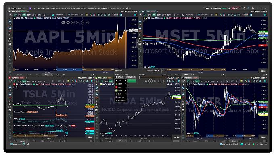Remove TSLA from the Replay asset list
This screenshot has width=276, height=155.
coord(125,87)
